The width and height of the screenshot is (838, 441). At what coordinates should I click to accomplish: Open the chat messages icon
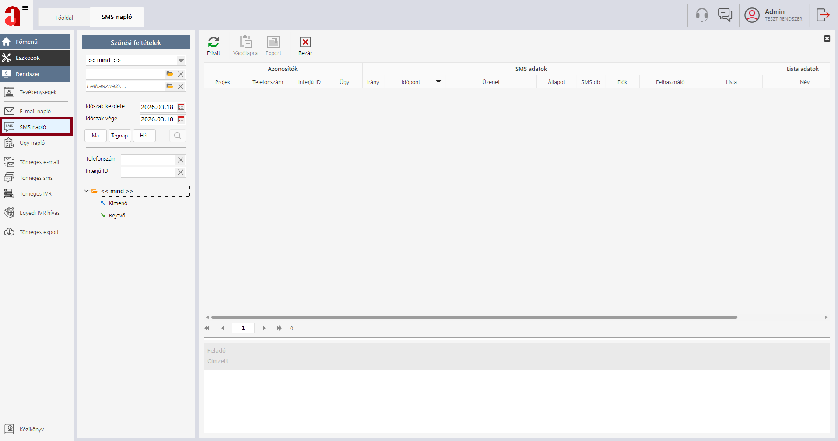725,15
